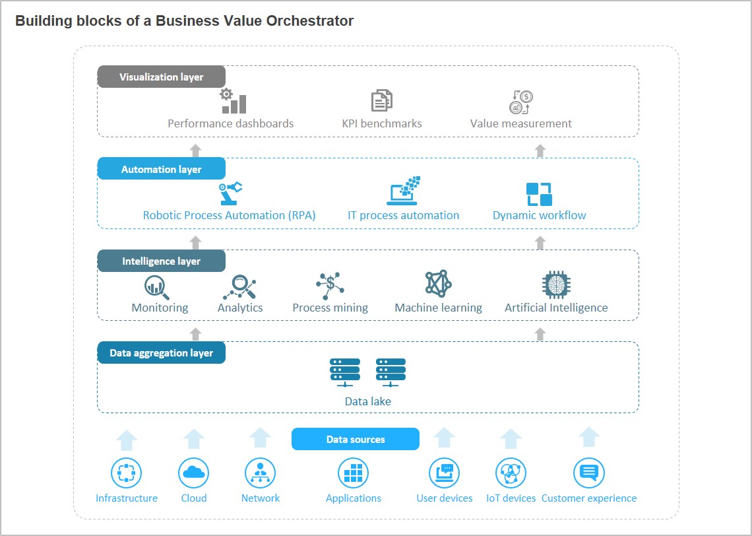Click the Process mining dollar network icon
The width and height of the screenshot is (752, 536).
pos(330,286)
